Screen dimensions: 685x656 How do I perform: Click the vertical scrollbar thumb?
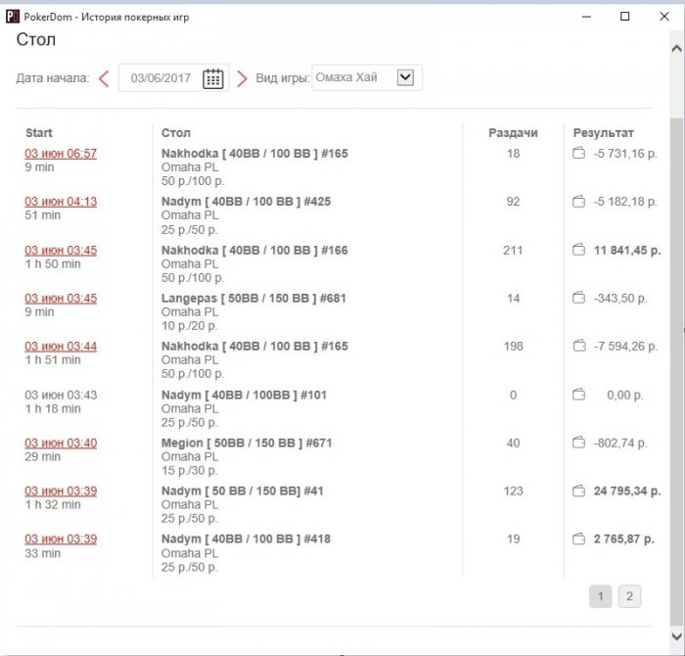(x=676, y=371)
